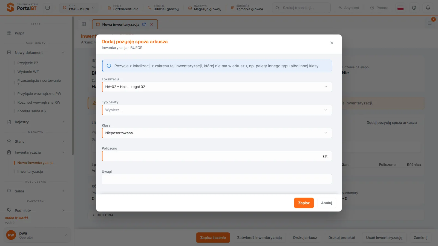Click the Zapisz button in dialog
The height and width of the screenshot is (246, 438).
[x=304, y=203]
